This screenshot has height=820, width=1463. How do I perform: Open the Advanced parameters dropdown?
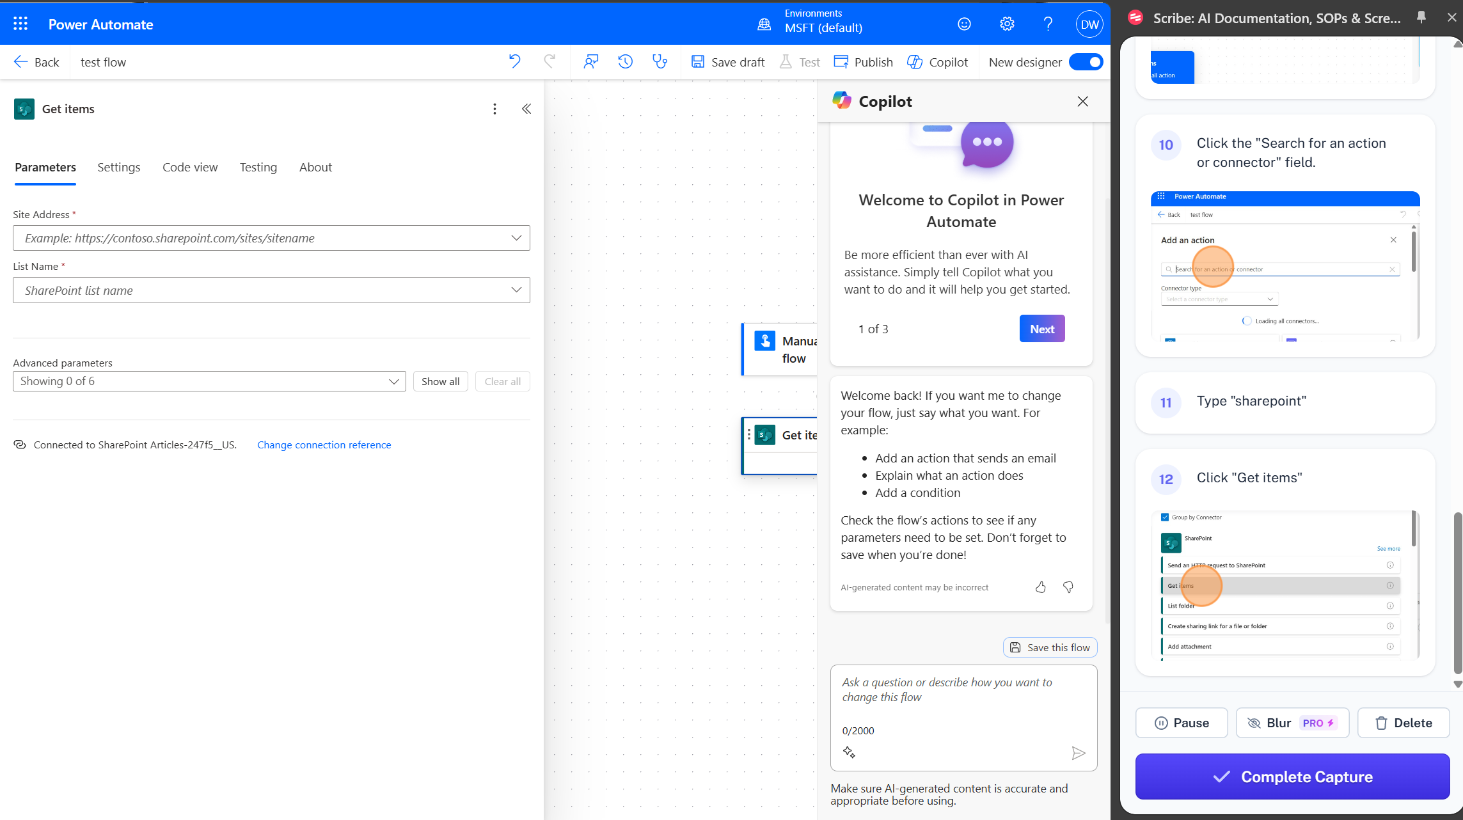pyautogui.click(x=209, y=381)
